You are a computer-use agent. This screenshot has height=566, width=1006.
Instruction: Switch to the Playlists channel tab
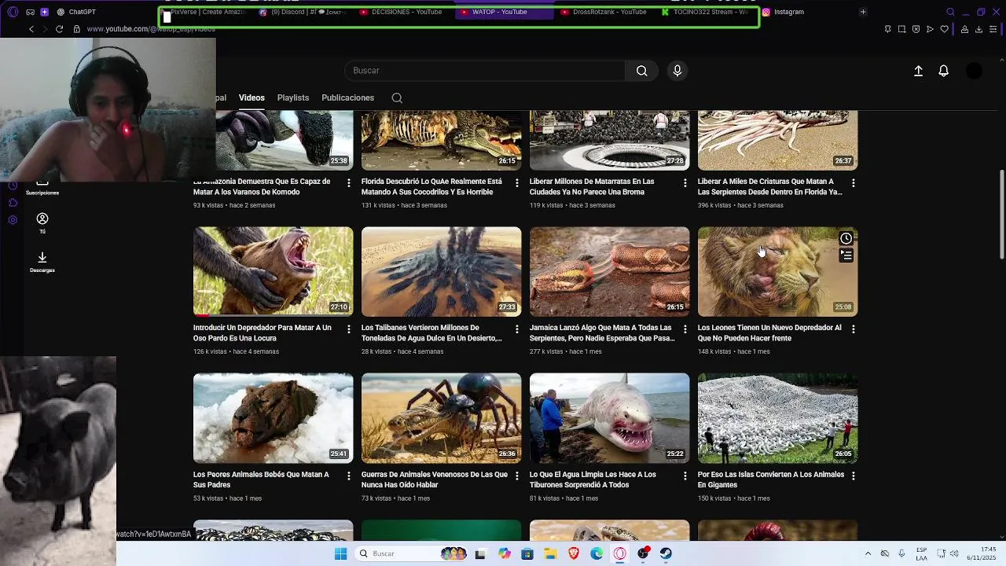click(x=293, y=97)
